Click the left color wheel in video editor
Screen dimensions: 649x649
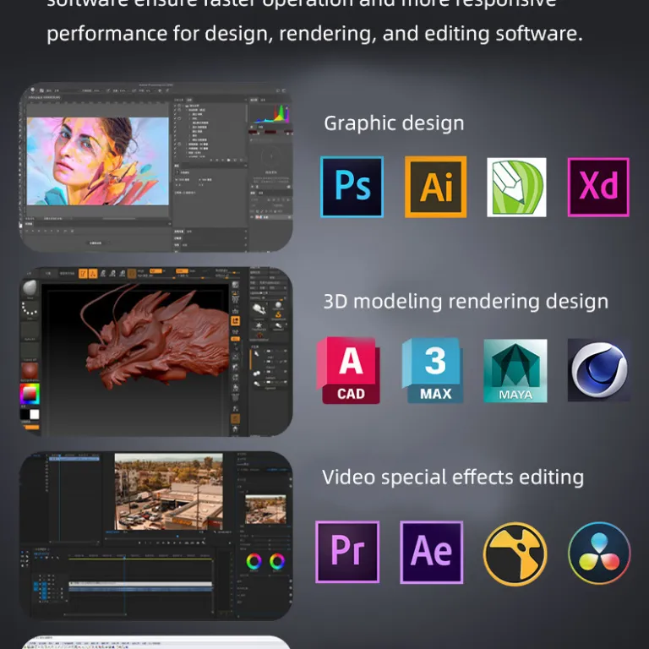(x=254, y=561)
